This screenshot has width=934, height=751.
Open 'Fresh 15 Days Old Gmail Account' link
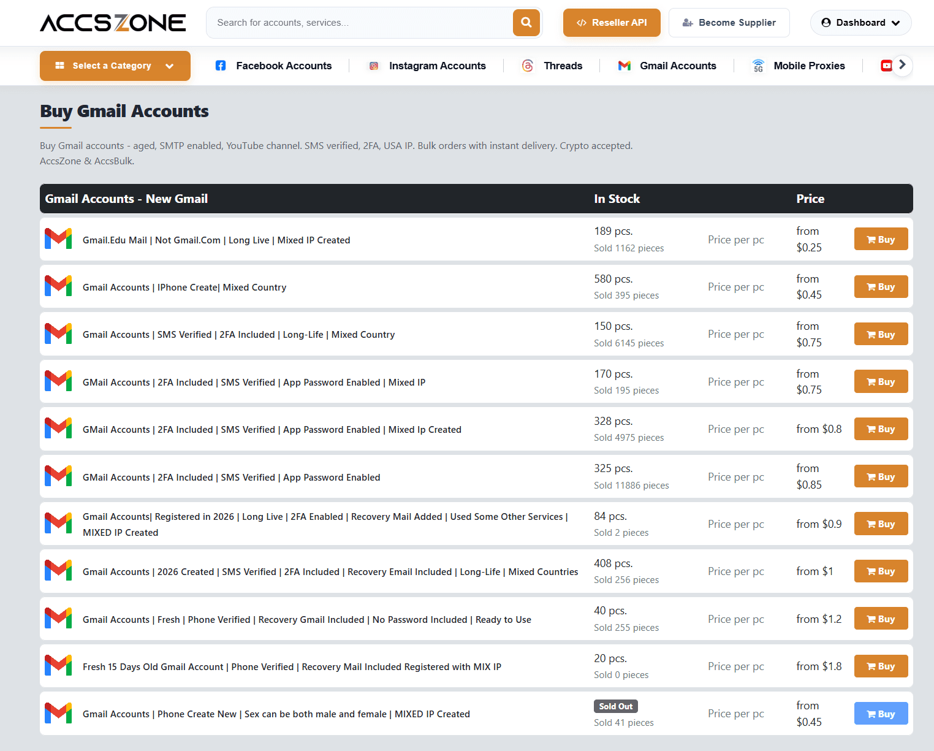pos(292,666)
